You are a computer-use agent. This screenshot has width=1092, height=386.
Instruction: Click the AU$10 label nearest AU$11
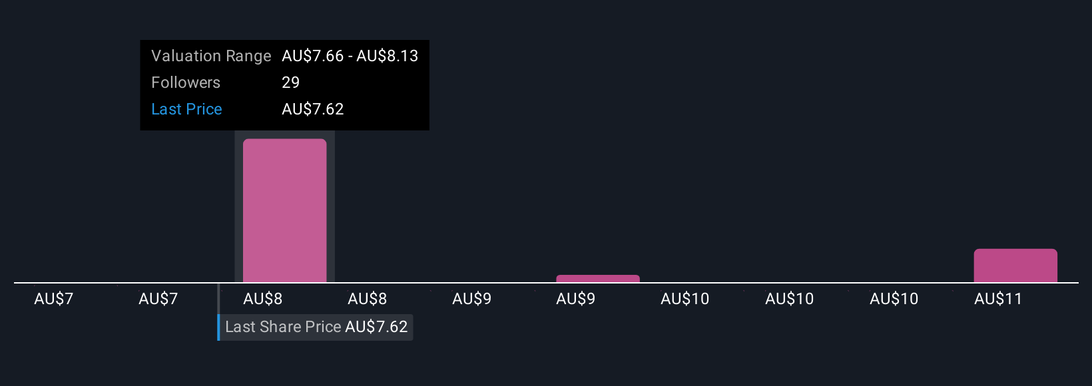coord(894,299)
